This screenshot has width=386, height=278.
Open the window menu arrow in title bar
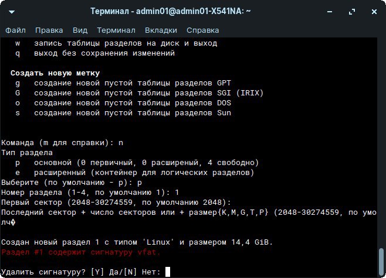[12, 12]
